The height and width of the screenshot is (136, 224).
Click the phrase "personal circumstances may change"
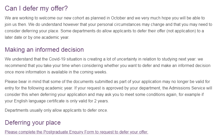(x=121, y=25)
